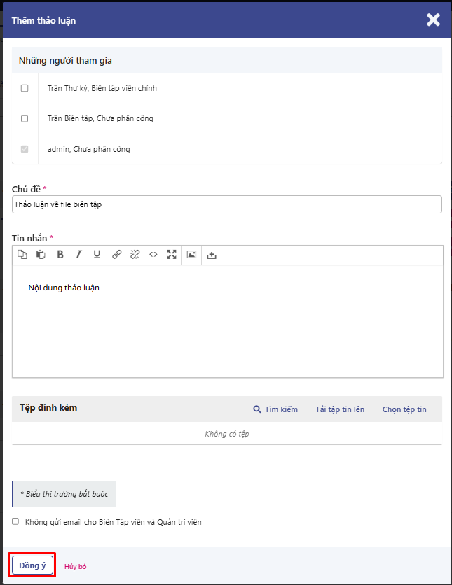Viewport: 452px width, 585px height.
Task: Click the Copy icon in editor toolbar
Action: point(22,255)
